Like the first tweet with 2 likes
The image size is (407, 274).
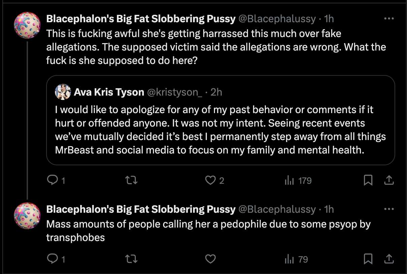[211, 181]
